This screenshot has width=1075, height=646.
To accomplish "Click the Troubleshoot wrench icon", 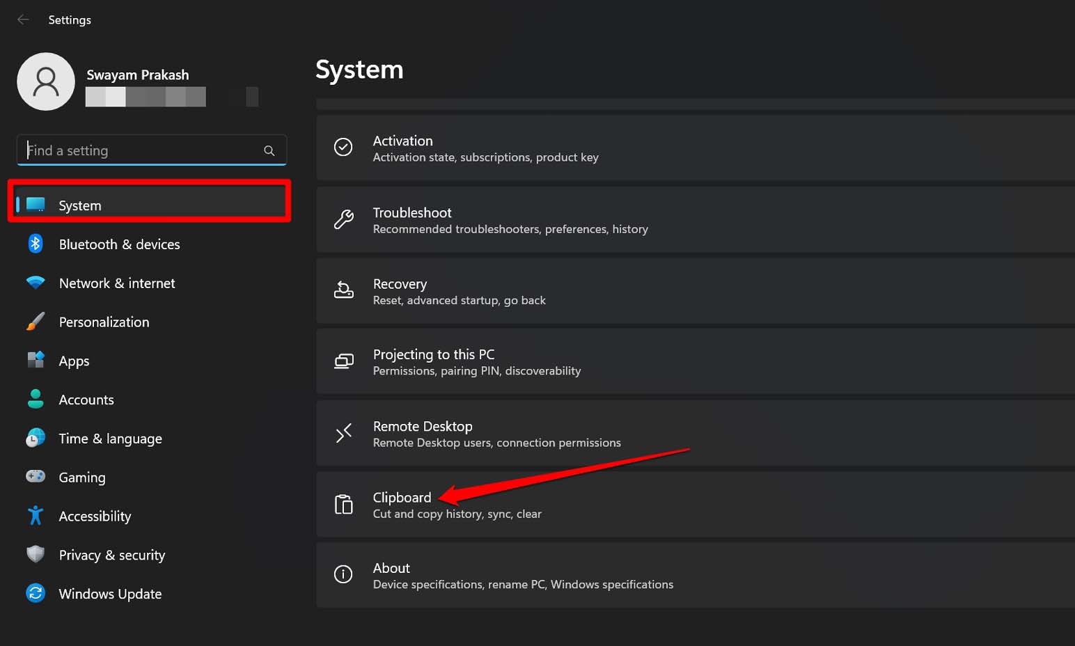I will pos(343,219).
